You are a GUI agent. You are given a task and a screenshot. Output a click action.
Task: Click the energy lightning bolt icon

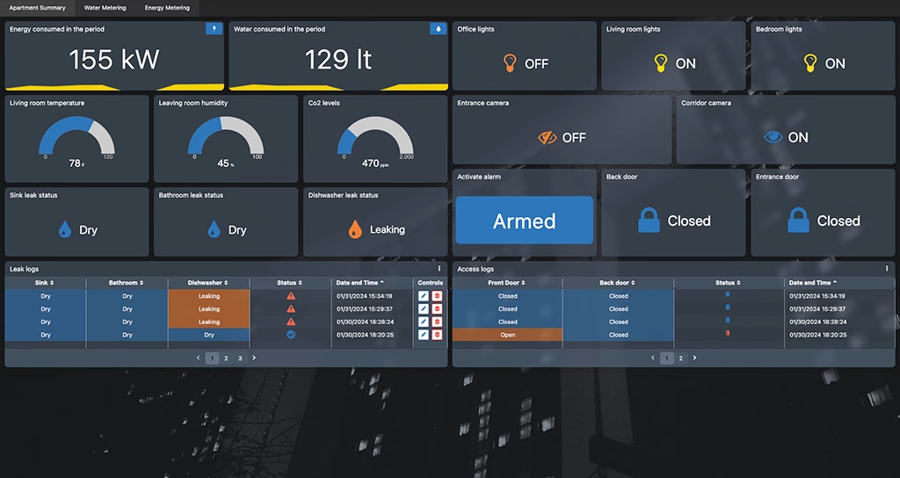[214, 29]
